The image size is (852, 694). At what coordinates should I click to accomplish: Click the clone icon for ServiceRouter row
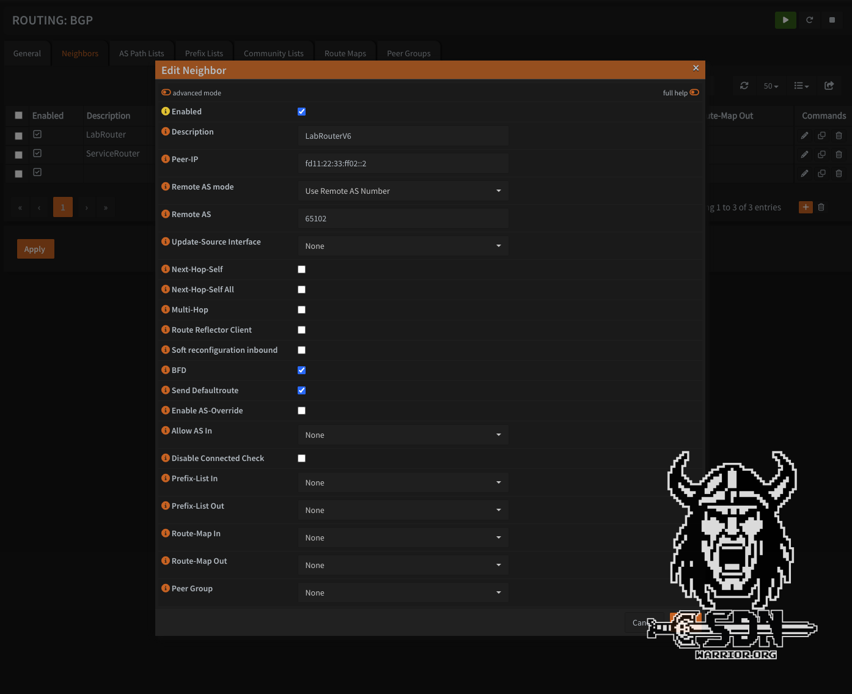pyautogui.click(x=821, y=155)
